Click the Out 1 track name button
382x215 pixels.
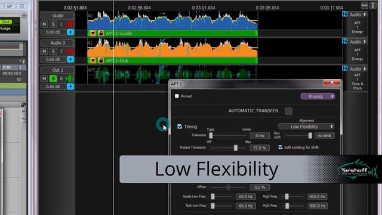coord(57,70)
